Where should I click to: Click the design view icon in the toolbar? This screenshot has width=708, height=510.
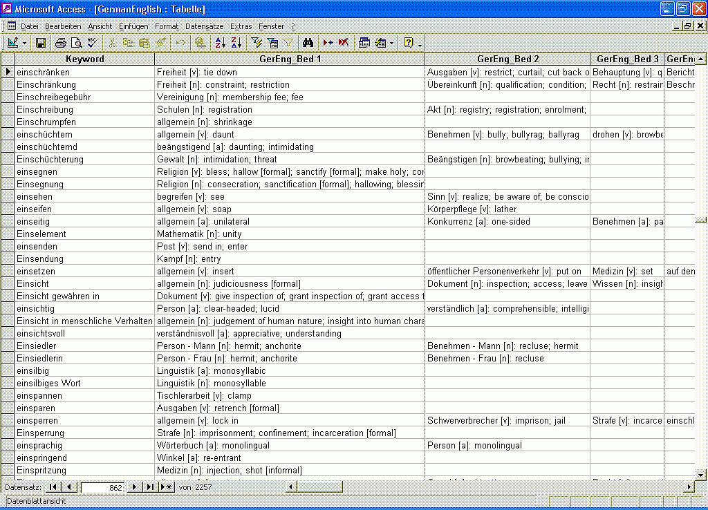12,43
